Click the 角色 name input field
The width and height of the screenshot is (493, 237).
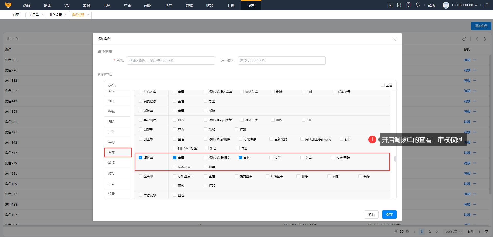(171, 61)
